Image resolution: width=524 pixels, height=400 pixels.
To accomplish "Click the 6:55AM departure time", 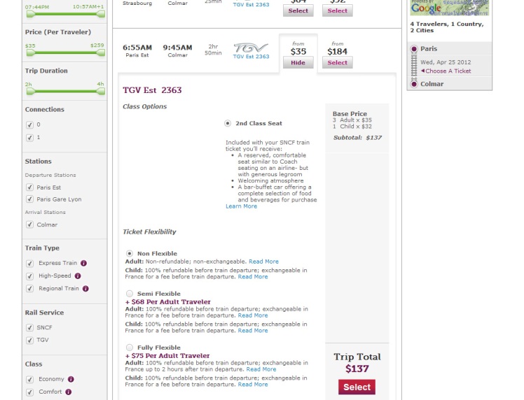I will point(137,48).
